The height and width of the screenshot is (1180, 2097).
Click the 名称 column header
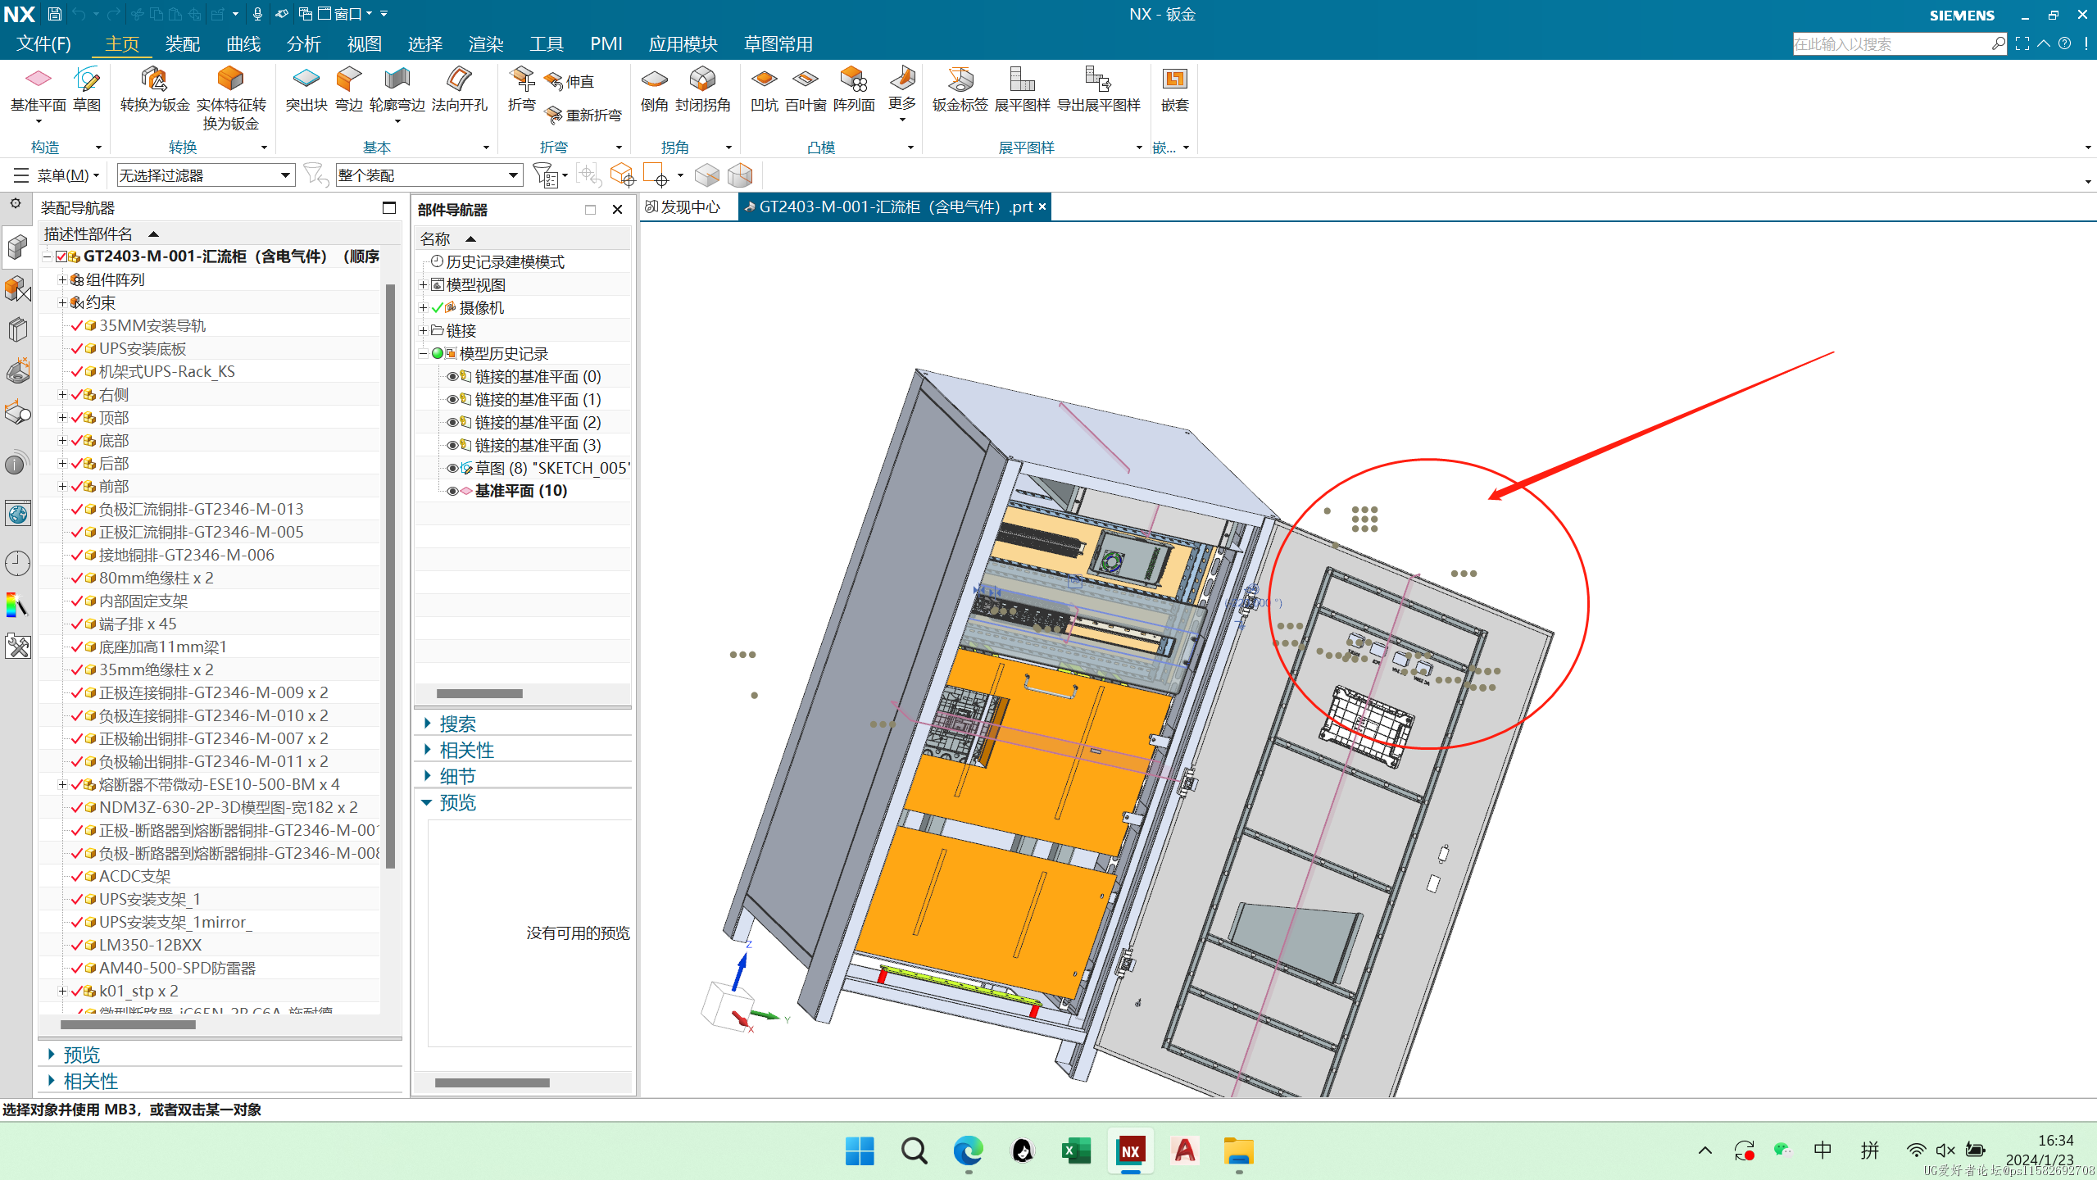coord(435,238)
